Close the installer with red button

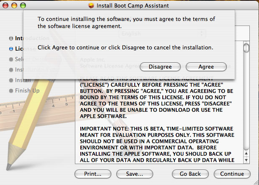[x=6, y=6]
